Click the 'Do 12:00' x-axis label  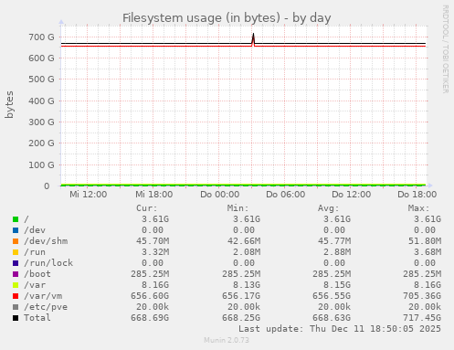[x=352, y=195]
